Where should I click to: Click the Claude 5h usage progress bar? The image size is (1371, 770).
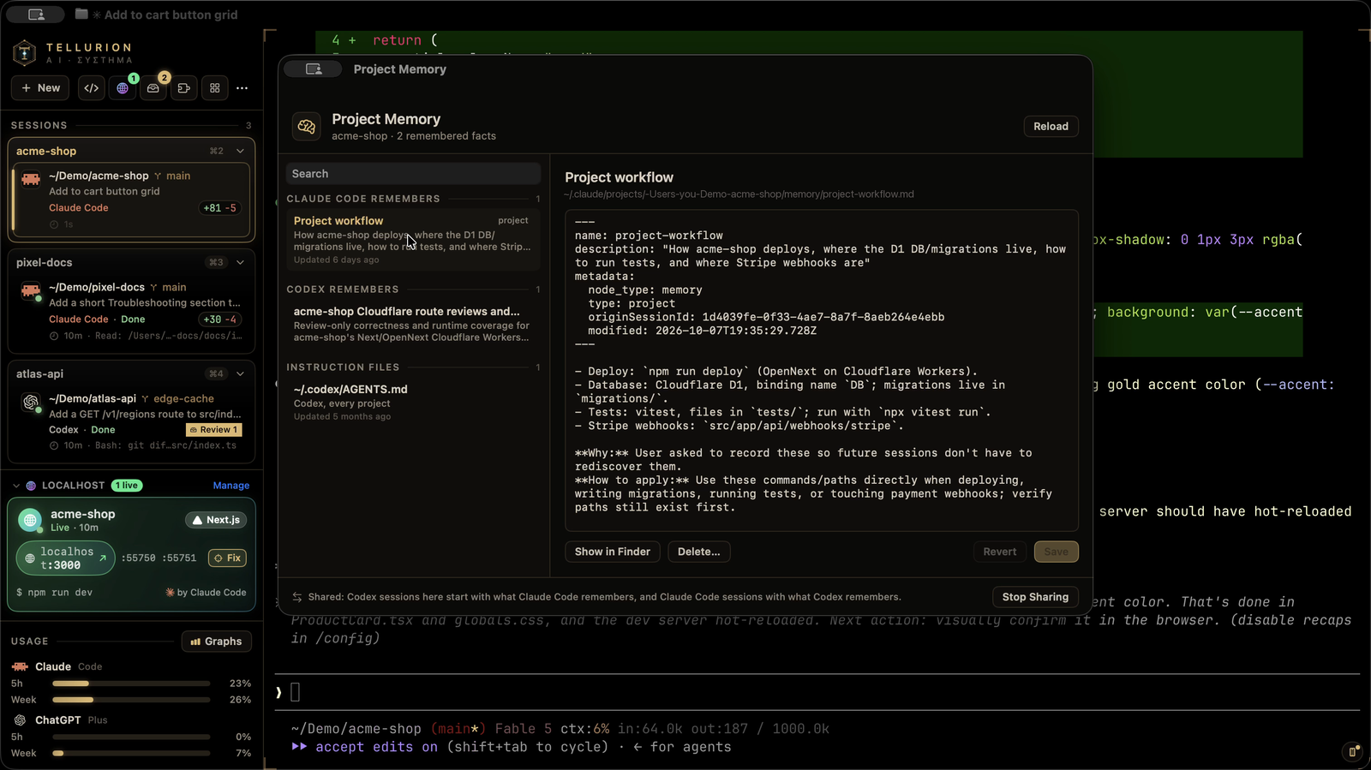point(131,683)
